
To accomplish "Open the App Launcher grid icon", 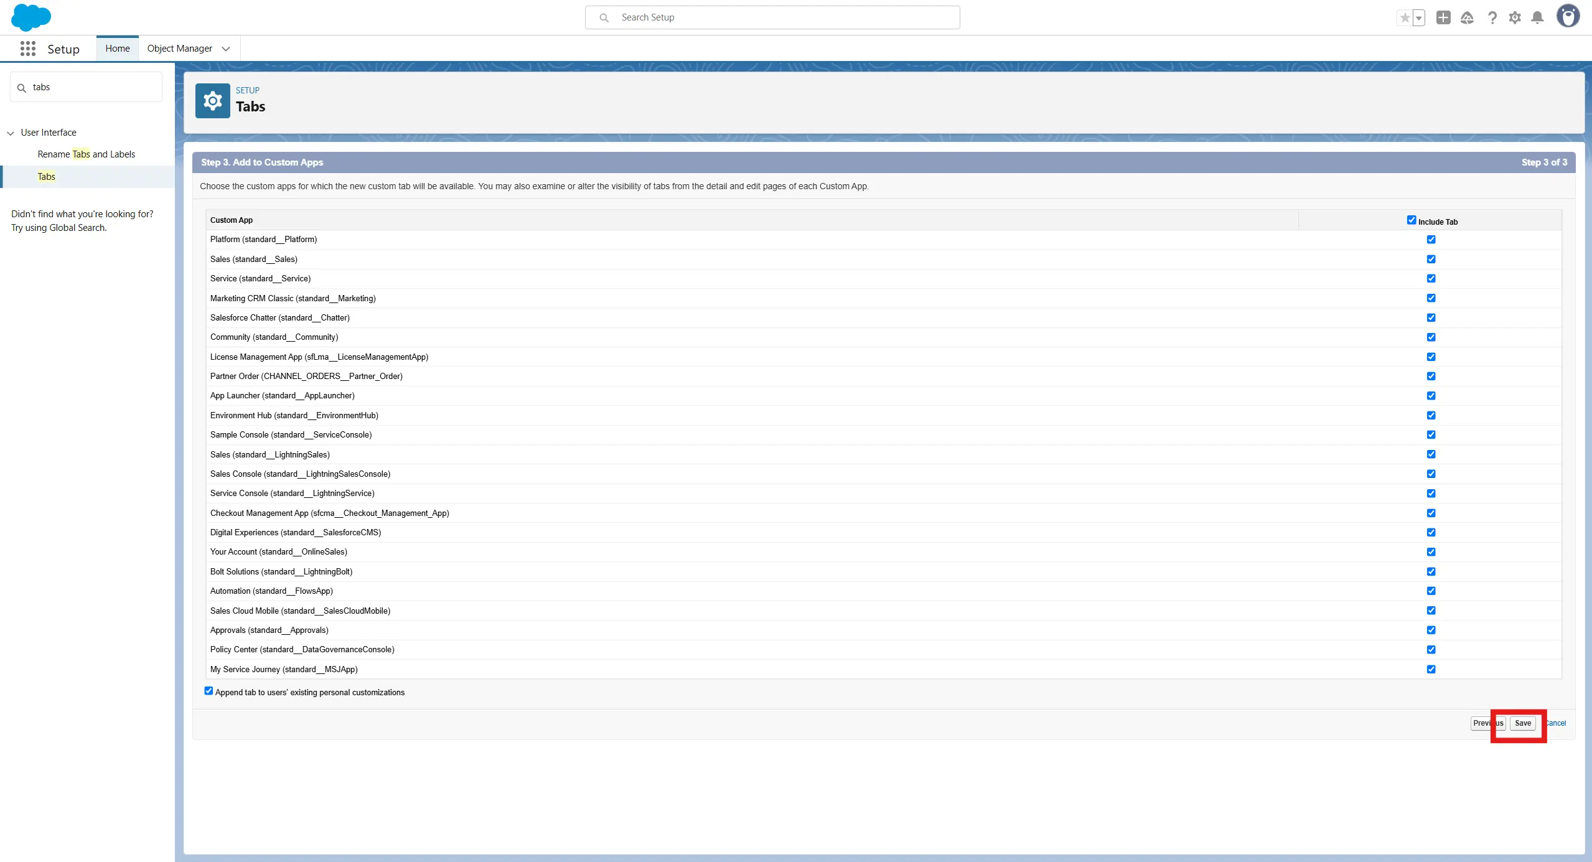I will pos(27,49).
